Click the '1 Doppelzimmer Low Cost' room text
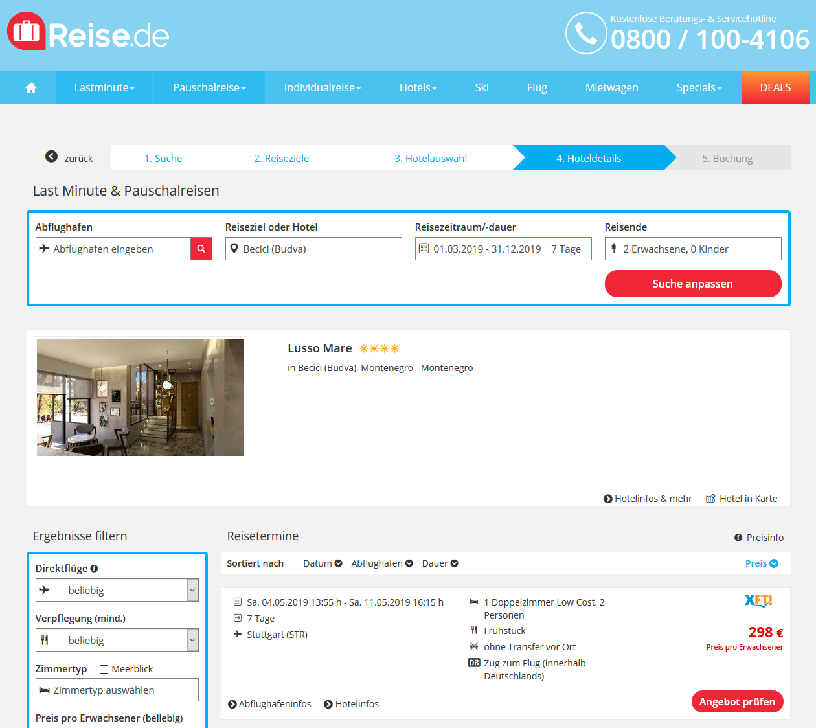The width and height of the screenshot is (816, 728). tap(544, 609)
